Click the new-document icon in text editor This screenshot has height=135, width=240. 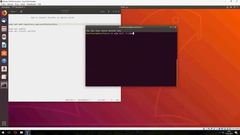click(21, 12)
